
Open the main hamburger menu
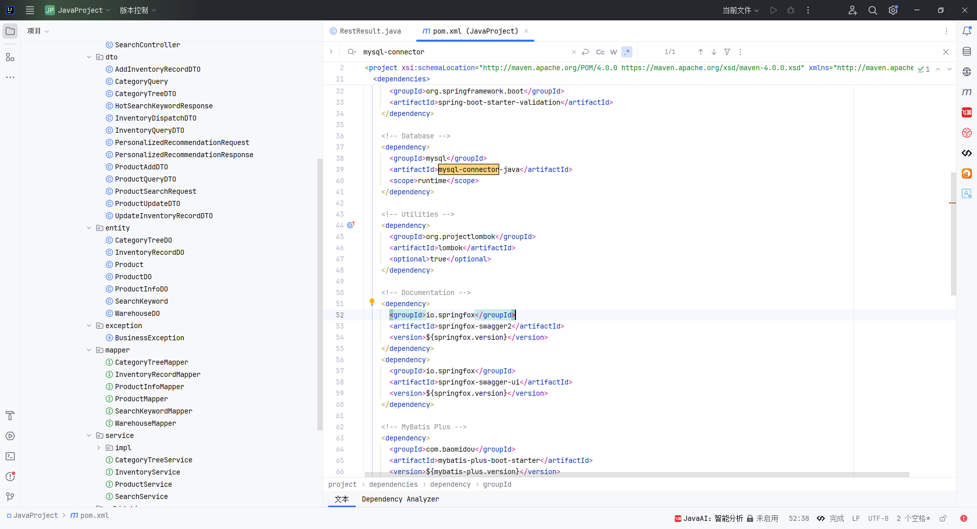[x=30, y=10]
